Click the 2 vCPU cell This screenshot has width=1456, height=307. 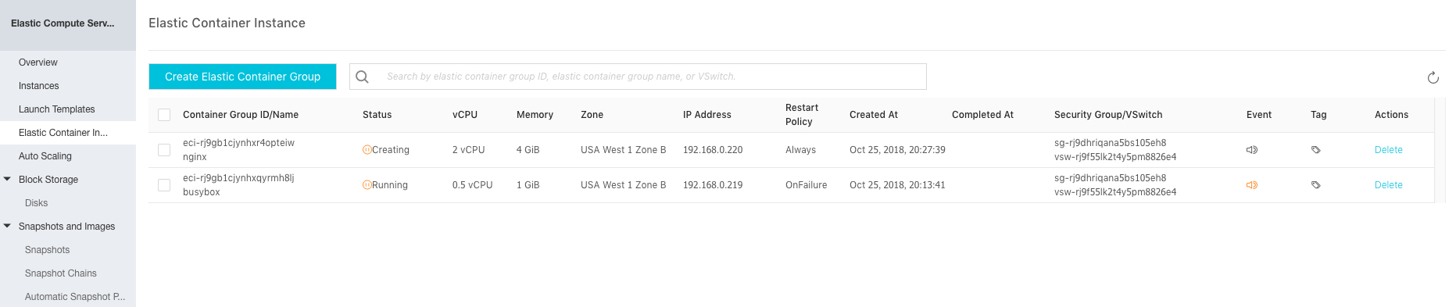pos(468,150)
